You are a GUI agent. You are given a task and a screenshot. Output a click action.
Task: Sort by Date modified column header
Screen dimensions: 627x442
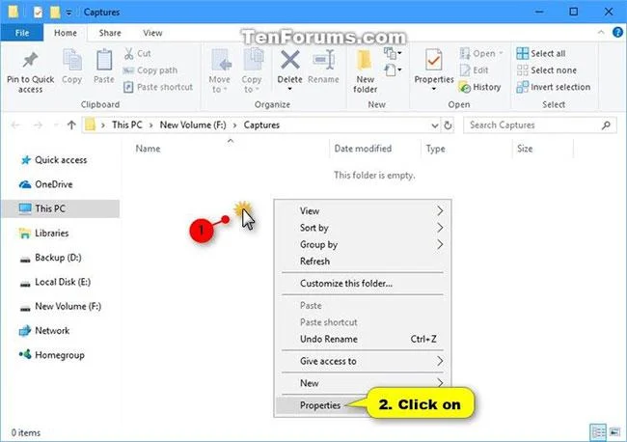click(363, 149)
